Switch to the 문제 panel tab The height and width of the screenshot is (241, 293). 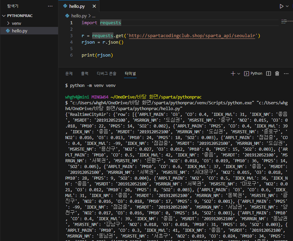(x=69, y=74)
